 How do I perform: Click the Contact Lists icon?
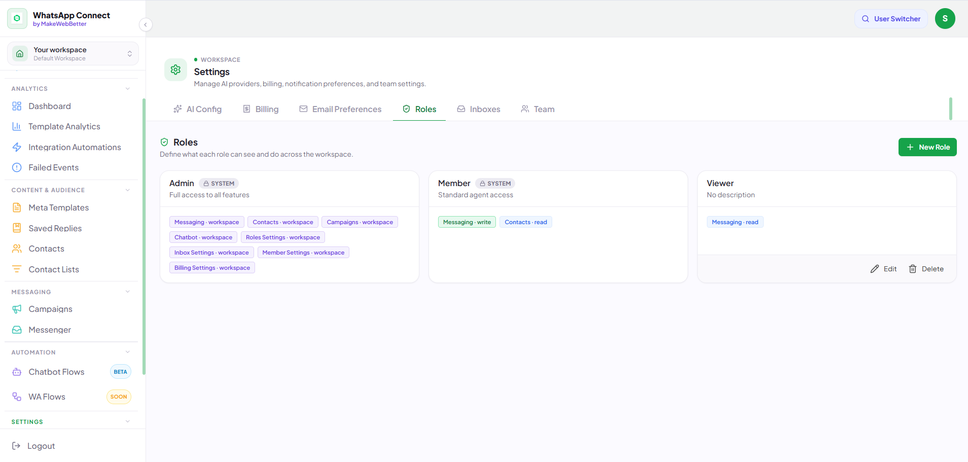coord(17,269)
